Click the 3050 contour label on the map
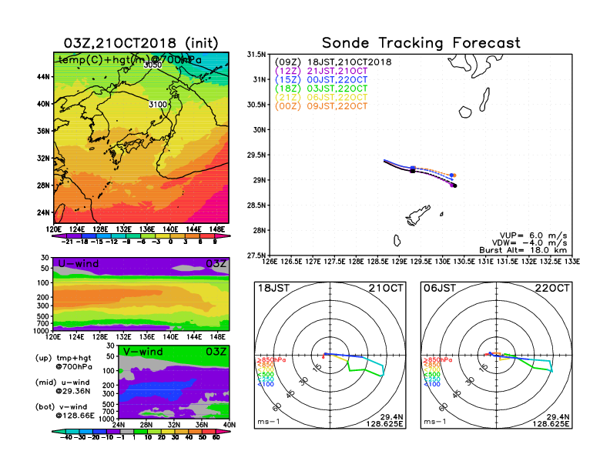 tap(152, 65)
